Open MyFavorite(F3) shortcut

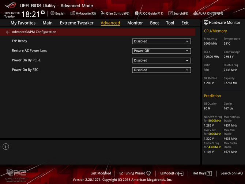[x=83, y=14]
